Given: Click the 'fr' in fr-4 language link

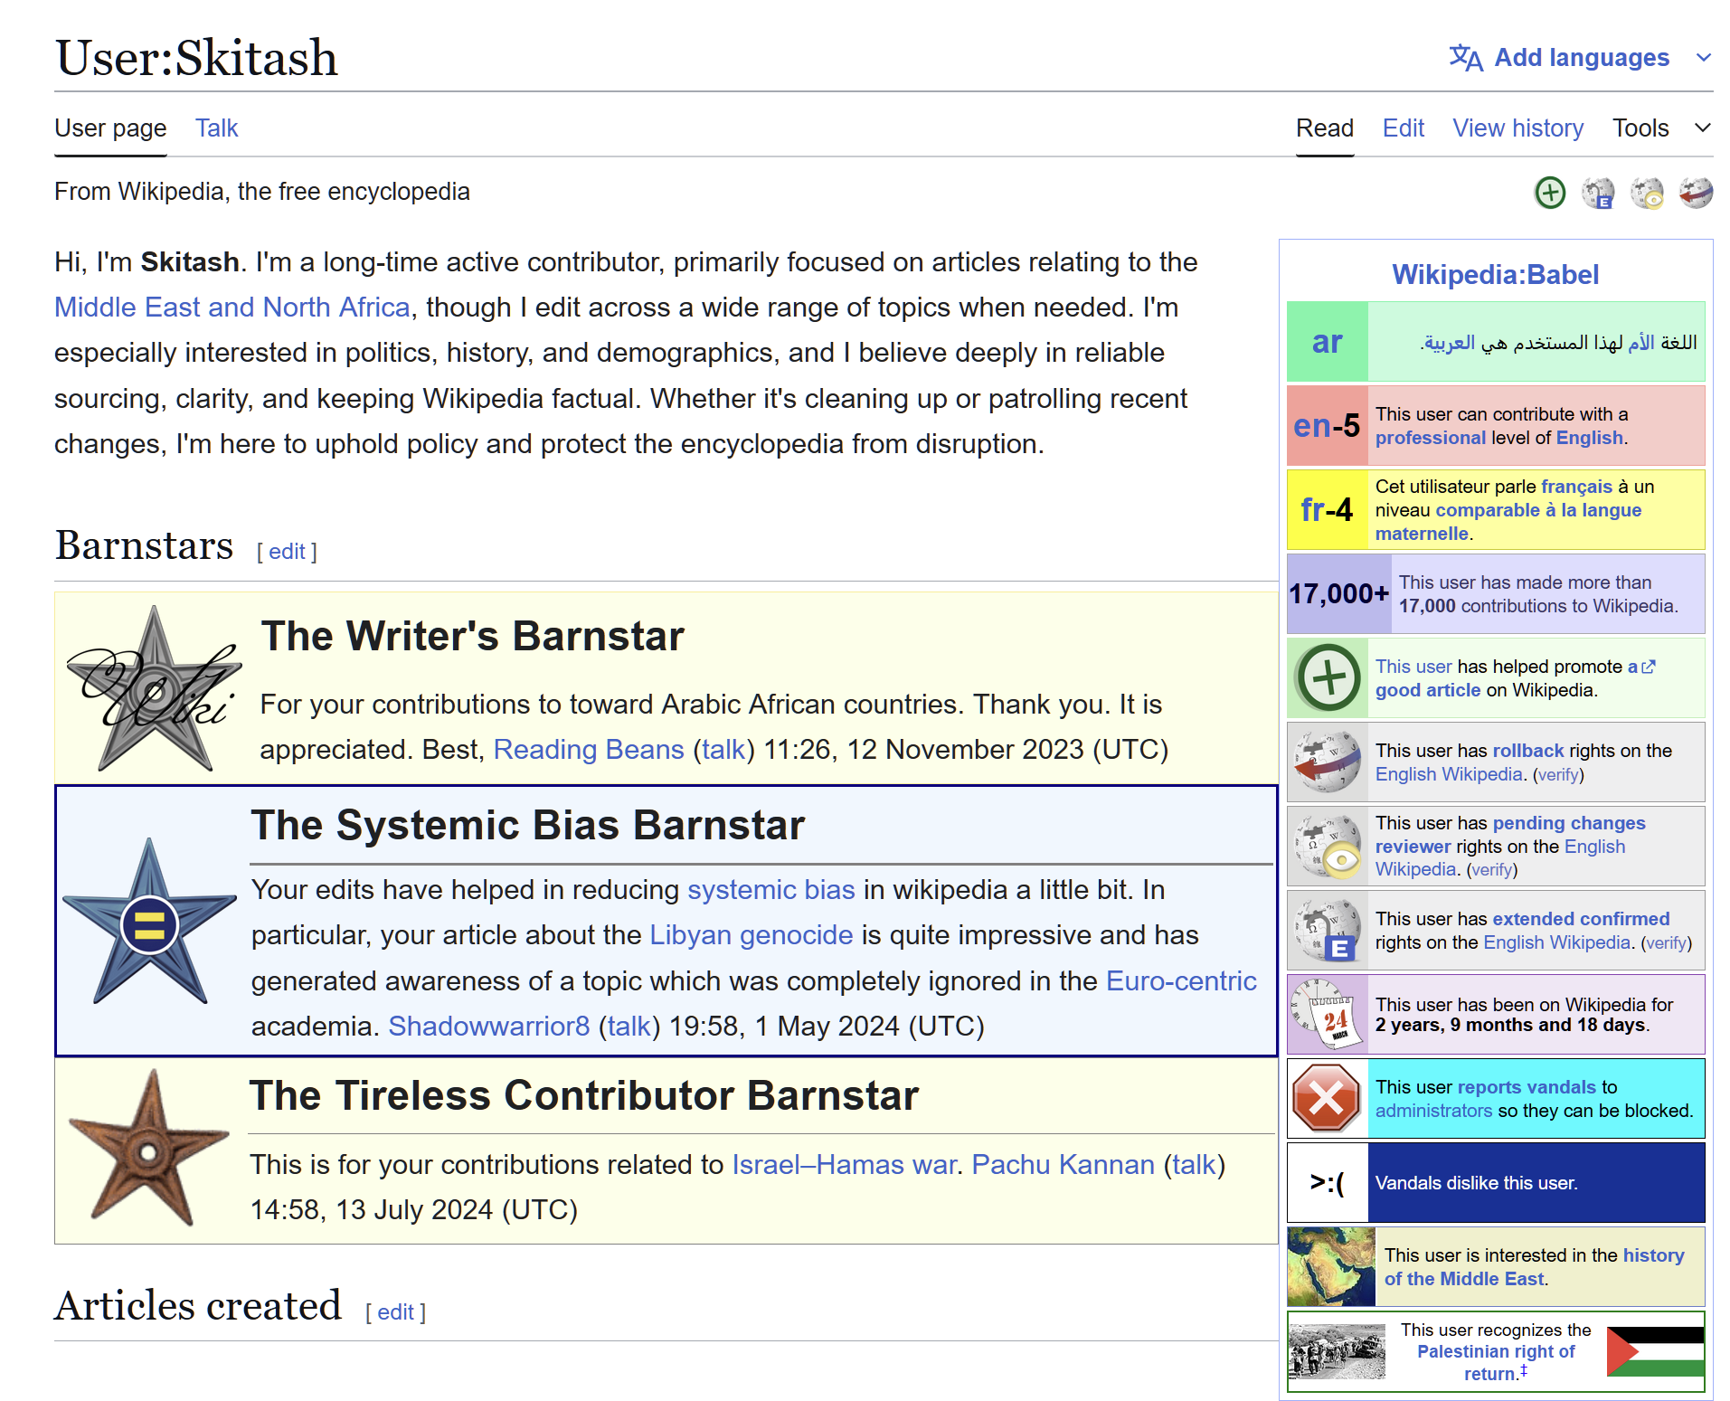Looking at the screenshot, I should pos(1313,510).
